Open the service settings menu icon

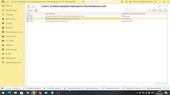(155, 2)
